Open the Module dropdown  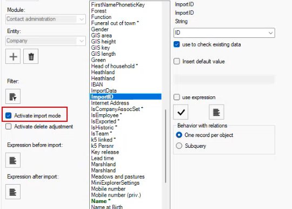pos(45,19)
